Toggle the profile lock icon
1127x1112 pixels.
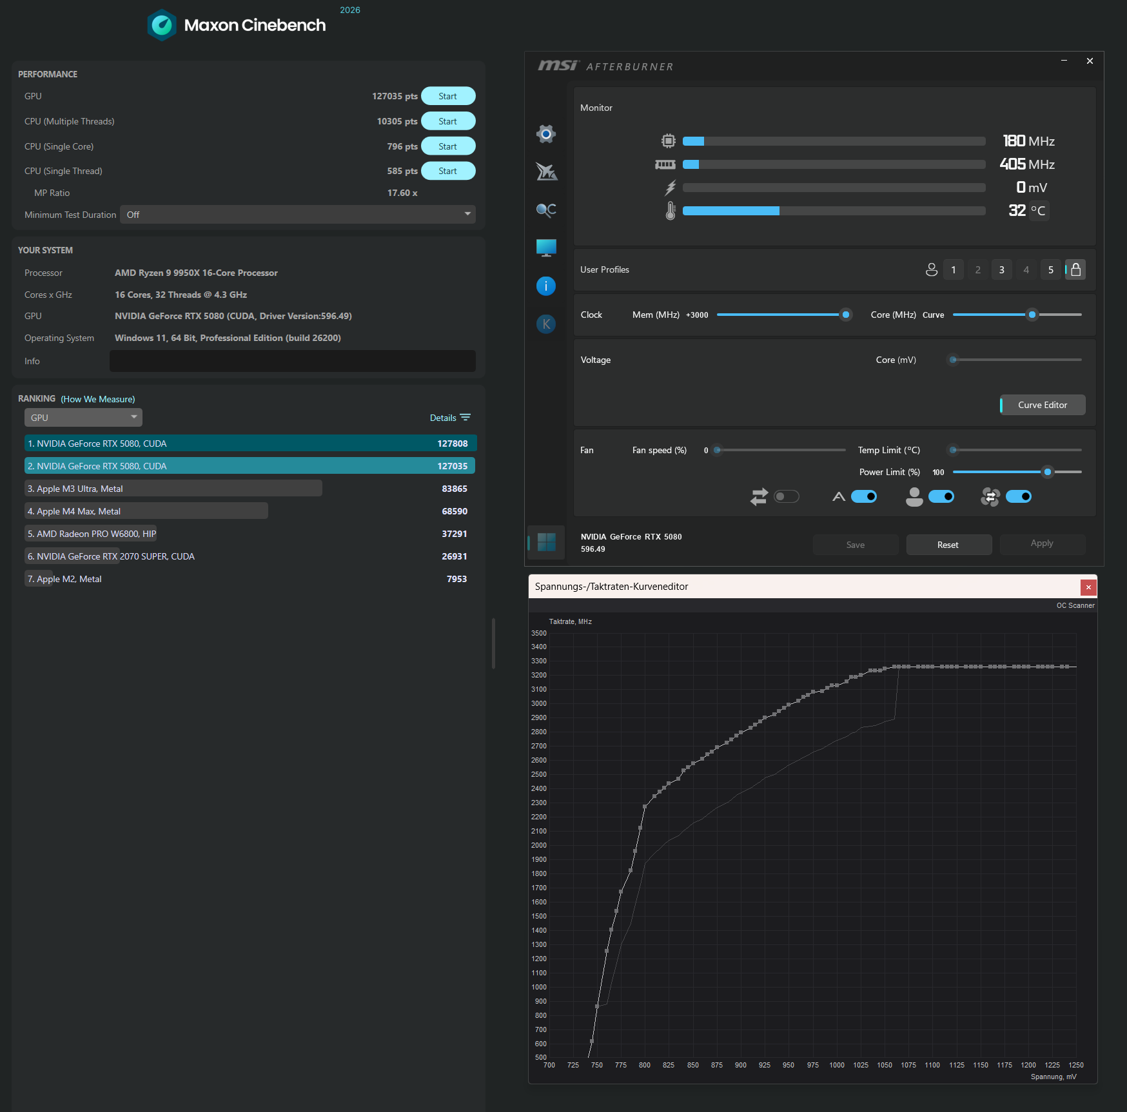[1075, 269]
